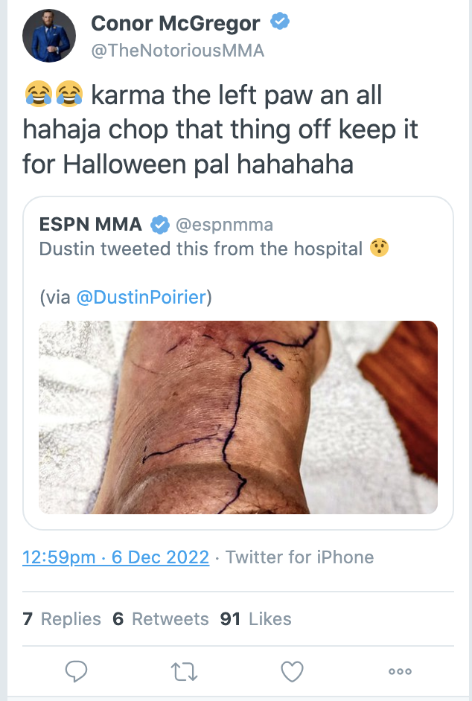The image size is (472, 701).
Task: Open the 12:59pm 6 Dec 2022 timestamp link
Action: 116,557
